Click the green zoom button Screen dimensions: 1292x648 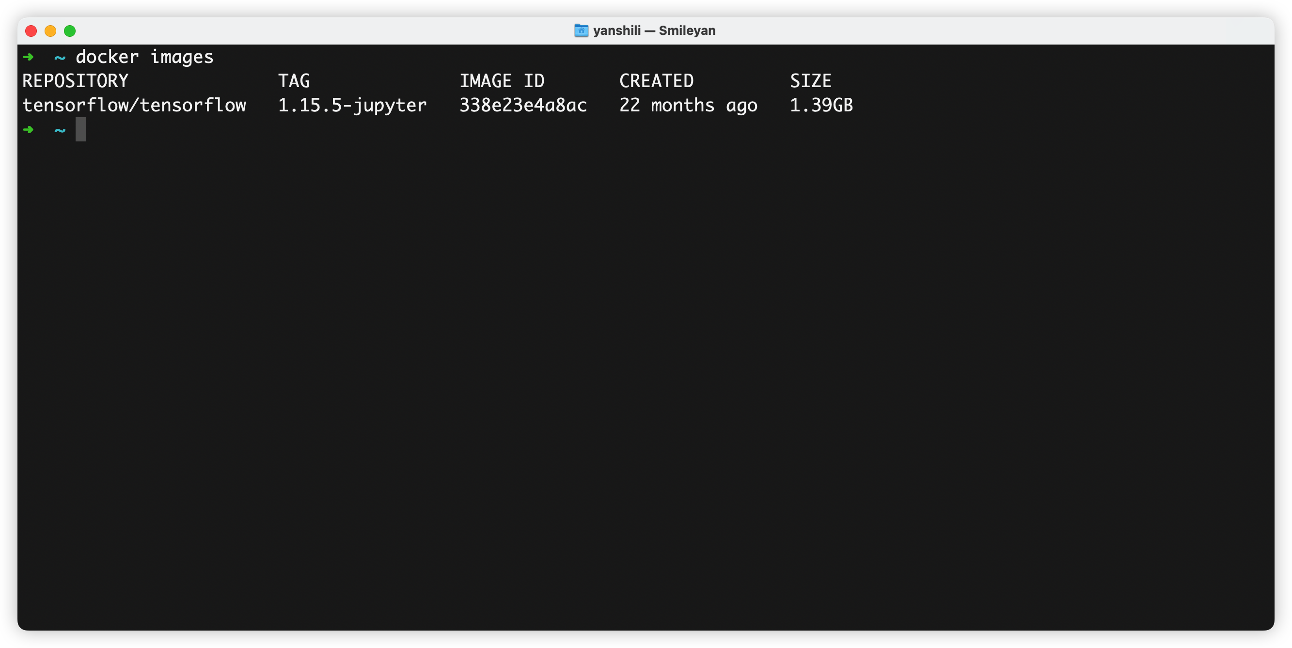tap(70, 31)
